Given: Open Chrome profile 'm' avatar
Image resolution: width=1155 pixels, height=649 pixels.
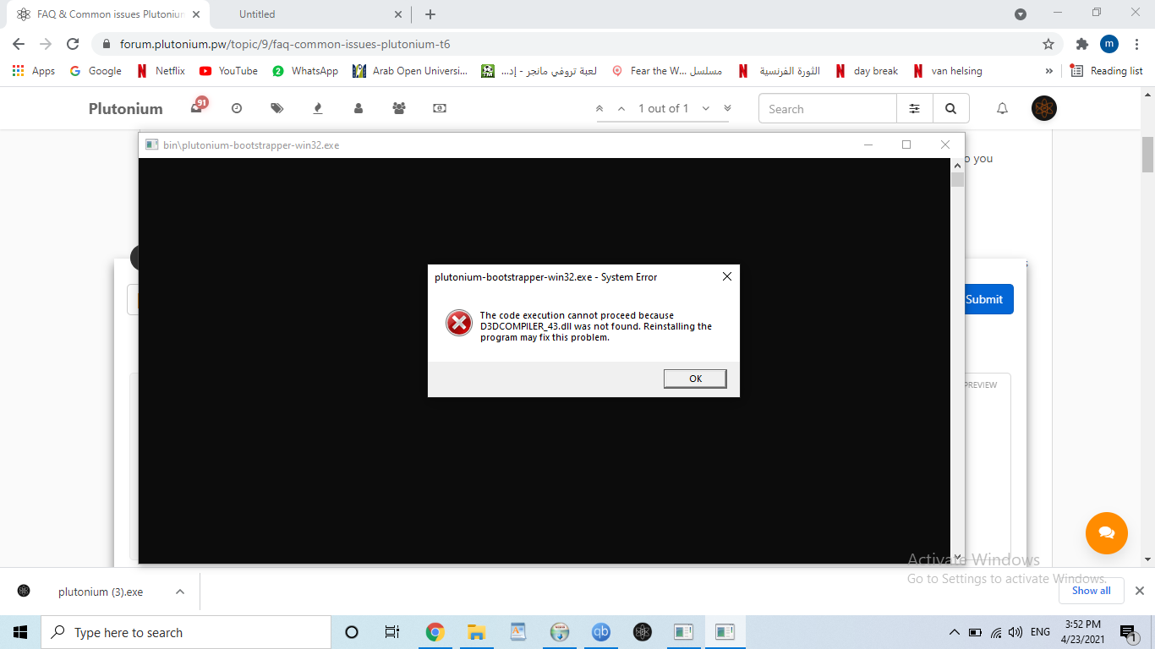Looking at the screenshot, I should (x=1108, y=44).
